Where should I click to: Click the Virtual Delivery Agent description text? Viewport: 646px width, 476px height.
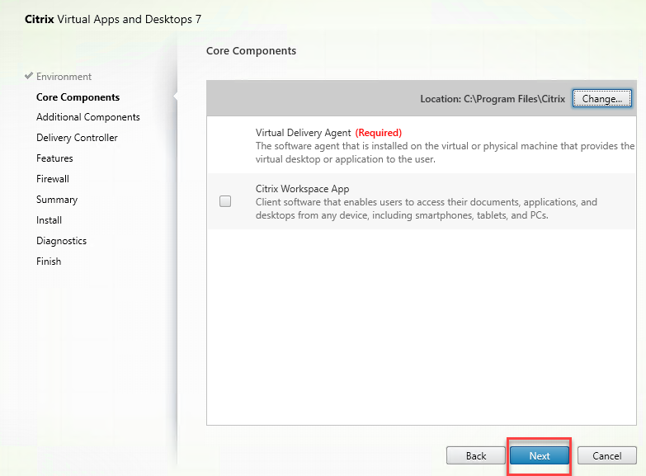coord(445,153)
